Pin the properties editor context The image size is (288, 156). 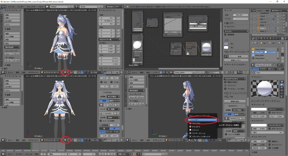(252, 43)
